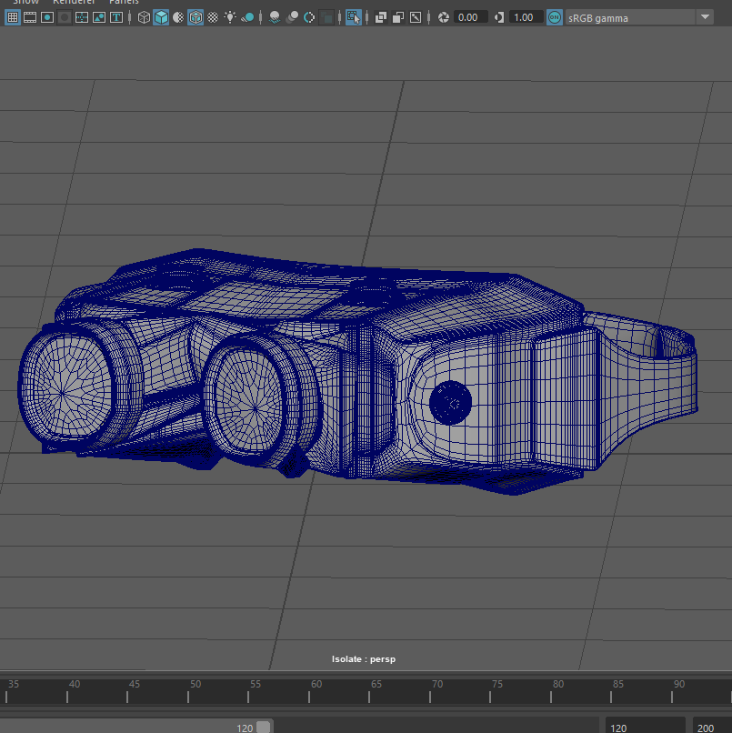Viewport: 732px width, 733px height.
Task: Open the Panels menu
Action: (x=124, y=2)
